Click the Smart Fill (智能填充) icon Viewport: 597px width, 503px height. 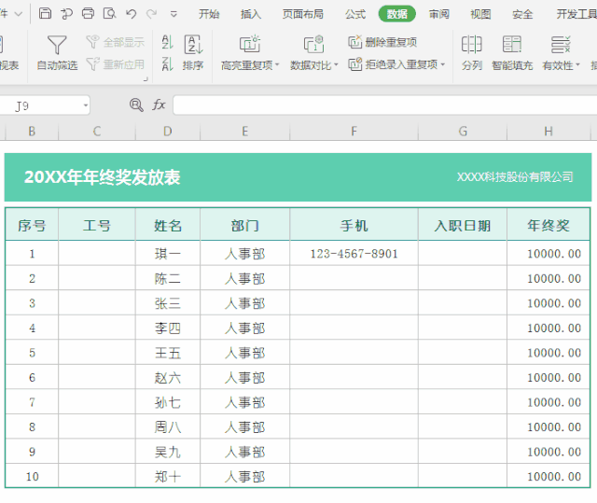click(x=512, y=53)
